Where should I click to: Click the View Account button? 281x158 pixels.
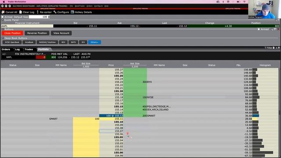[61, 33]
